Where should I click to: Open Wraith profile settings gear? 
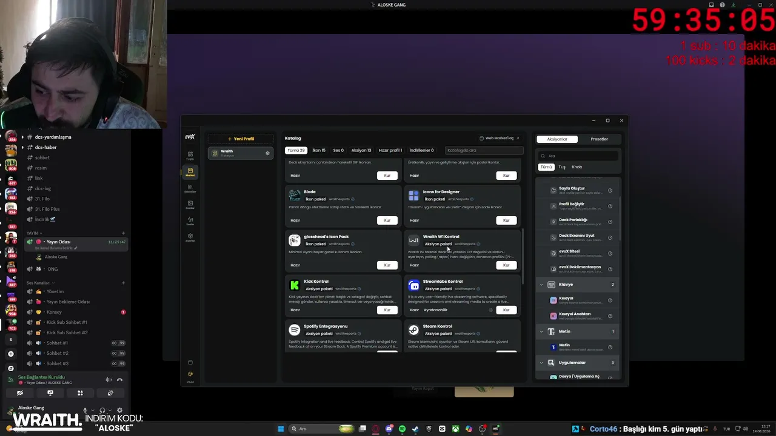click(x=267, y=153)
